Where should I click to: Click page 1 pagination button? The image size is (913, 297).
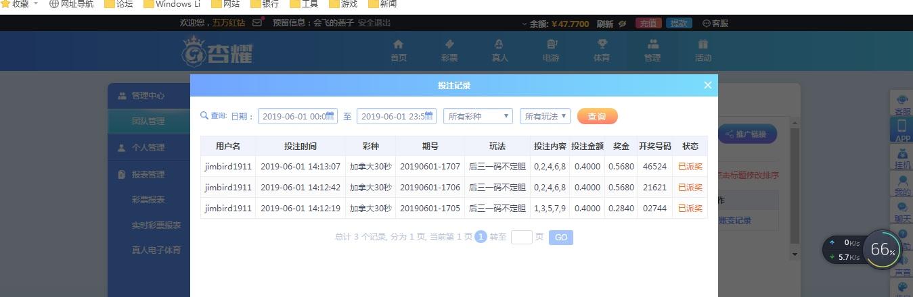(481, 237)
